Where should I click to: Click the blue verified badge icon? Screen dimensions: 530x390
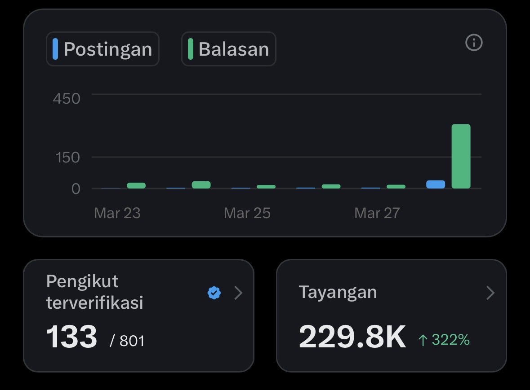point(214,293)
